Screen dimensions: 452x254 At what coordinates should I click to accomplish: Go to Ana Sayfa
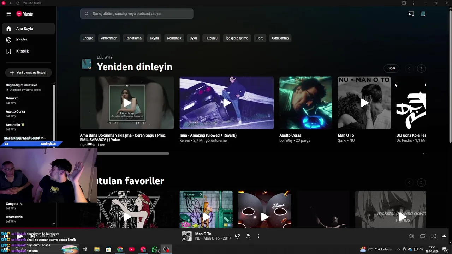(x=28, y=29)
